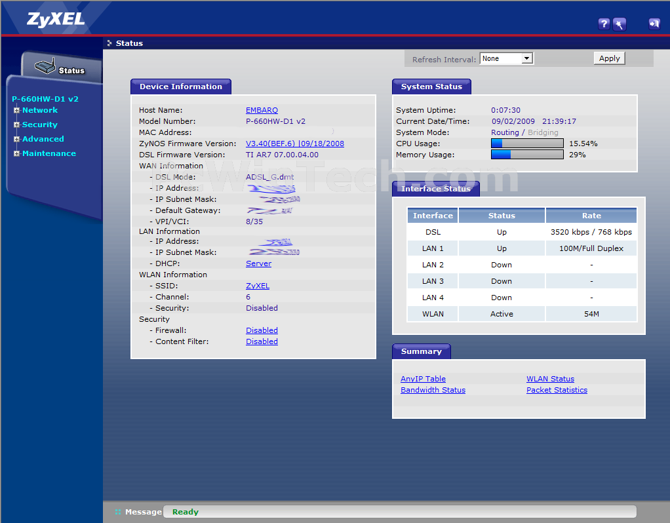Select the Summary tab header
Image resolution: width=670 pixels, height=523 pixels.
click(422, 352)
